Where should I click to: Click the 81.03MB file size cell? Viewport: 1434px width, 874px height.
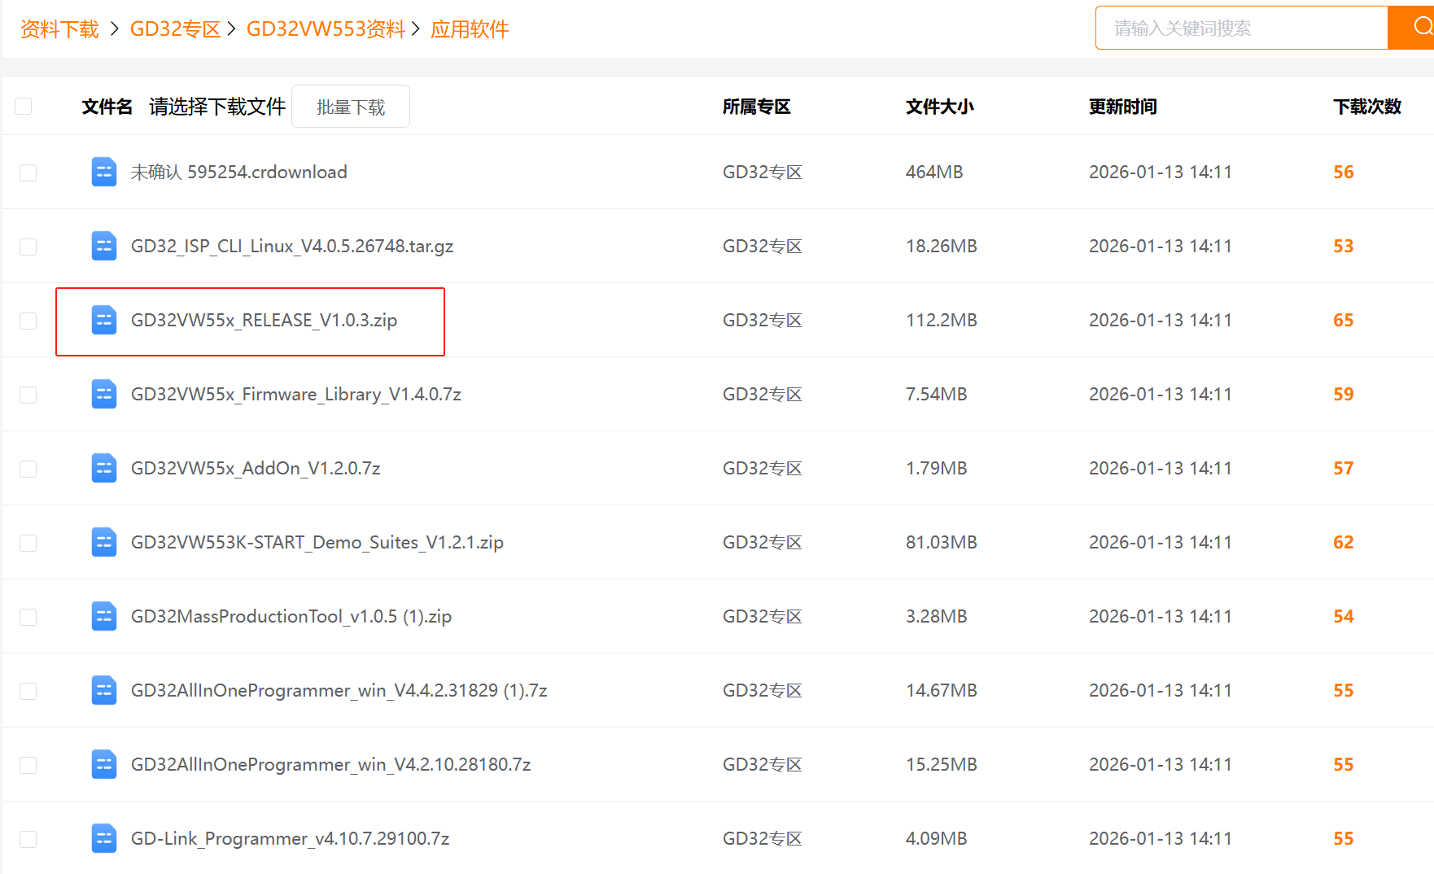pos(942,542)
